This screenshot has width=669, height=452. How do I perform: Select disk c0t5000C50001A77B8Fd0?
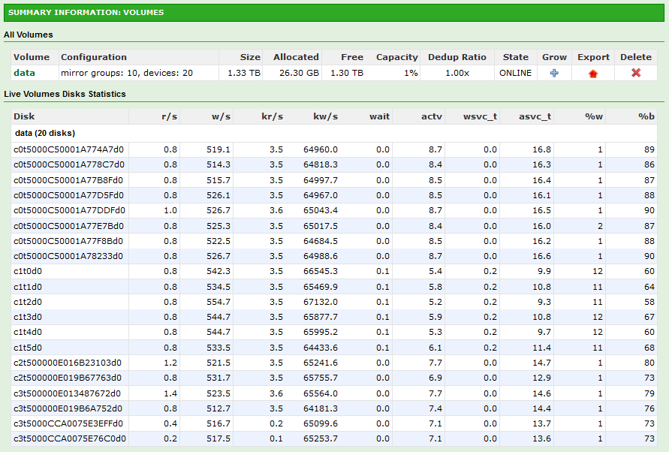tap(68, 180)
